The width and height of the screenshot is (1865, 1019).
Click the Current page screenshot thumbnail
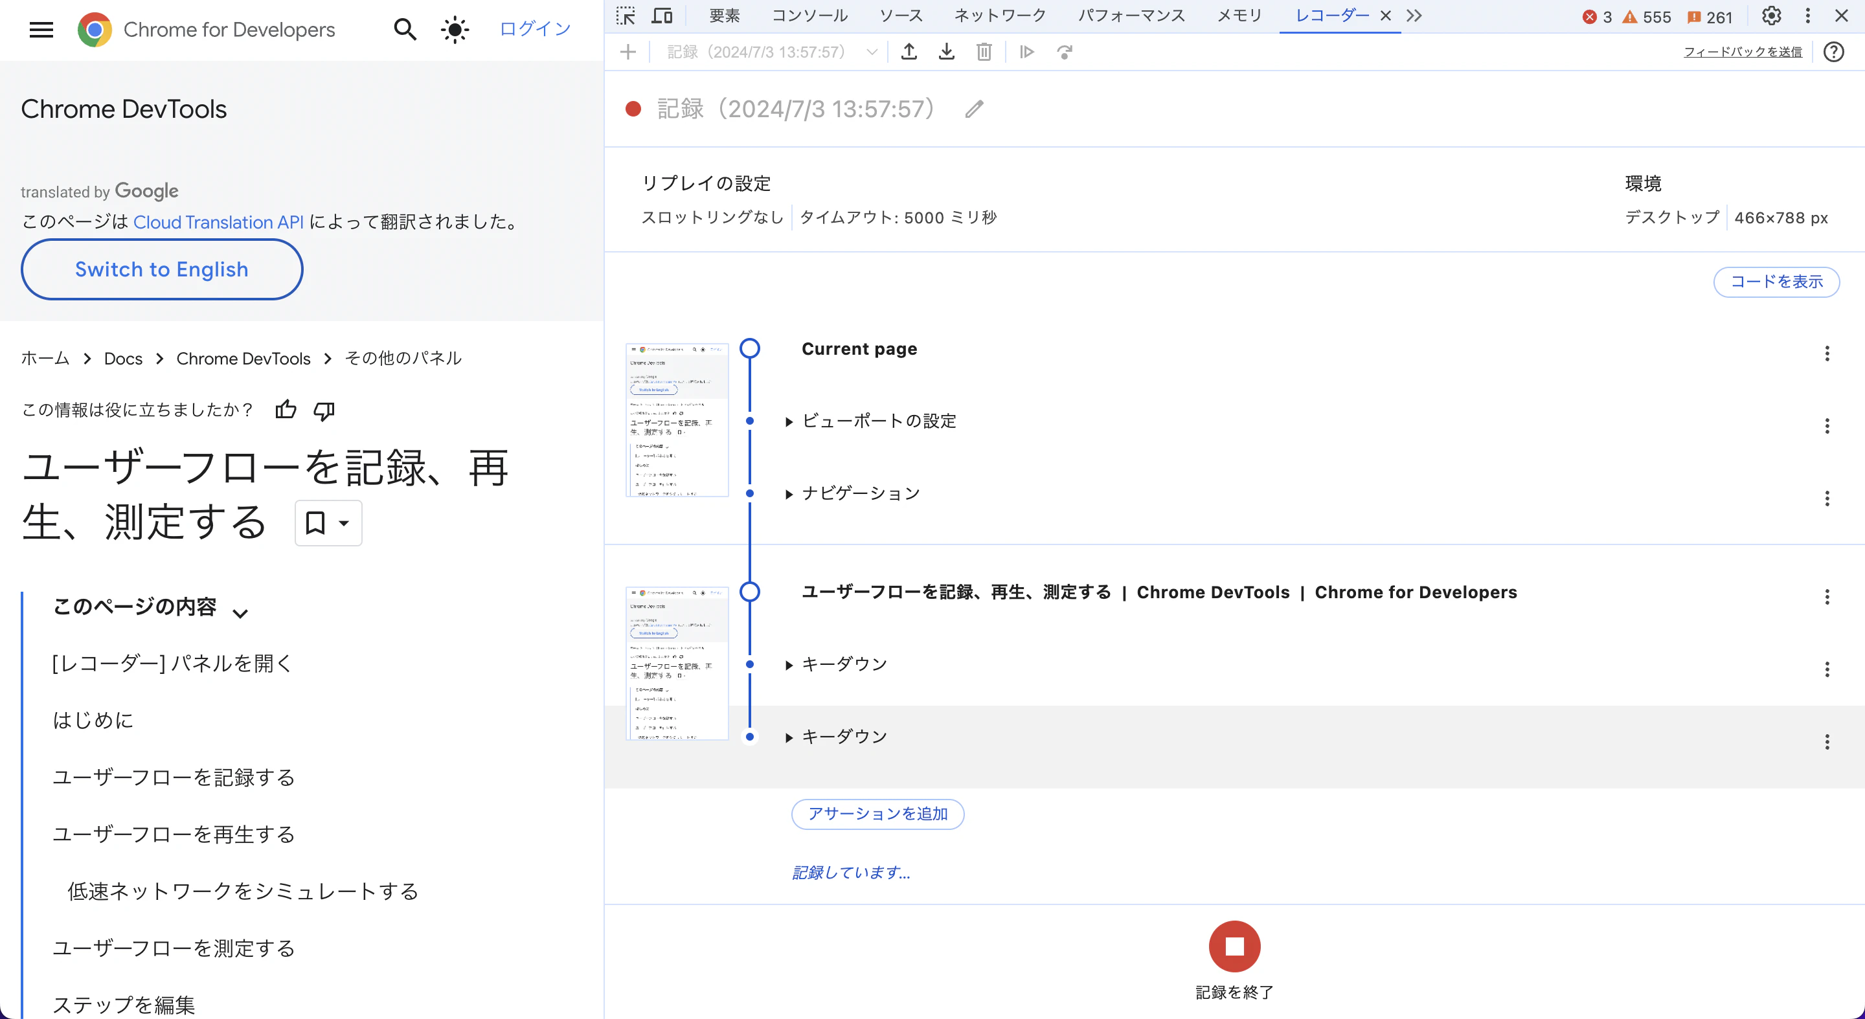pos(676,420)
